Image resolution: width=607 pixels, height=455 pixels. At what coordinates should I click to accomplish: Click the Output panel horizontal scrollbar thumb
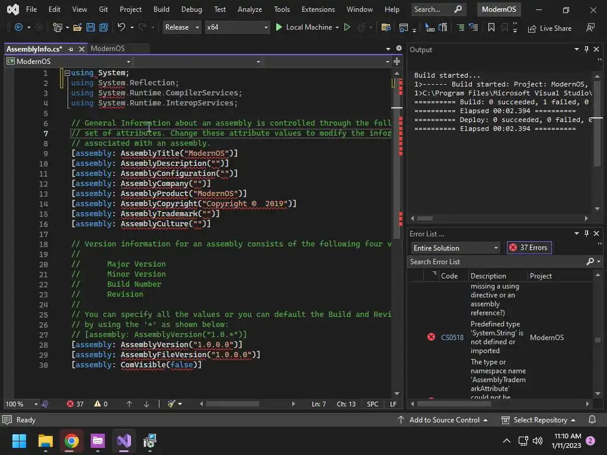[x=424, y=218]
